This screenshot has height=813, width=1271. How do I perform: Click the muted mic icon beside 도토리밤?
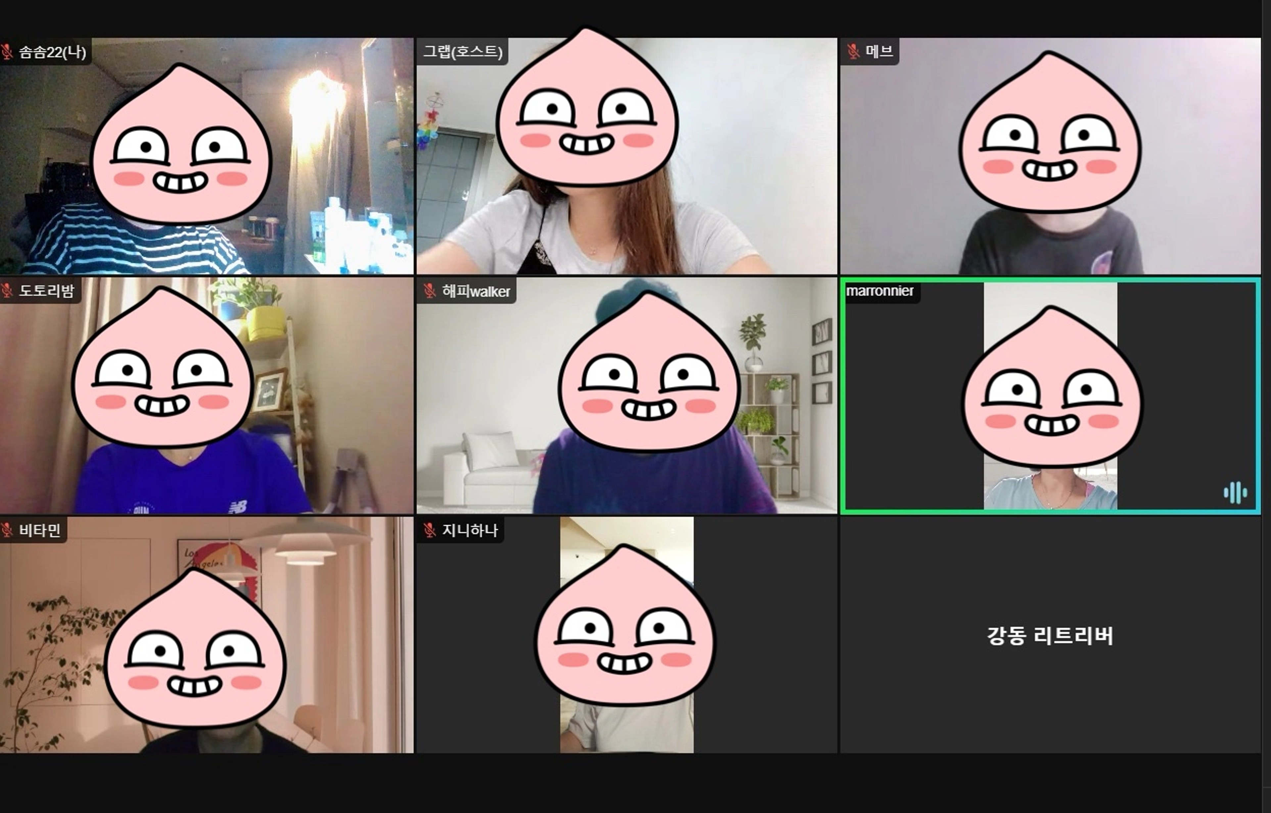7,290
